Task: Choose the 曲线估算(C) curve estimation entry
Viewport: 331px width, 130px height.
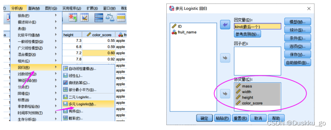Action: click(x=88, y=83)
